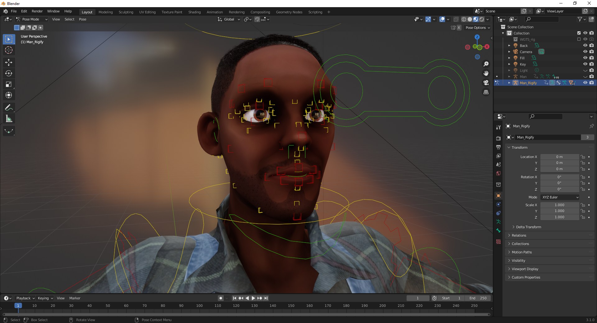Toggle camera view in the viewport
This screenshot has width=597, height=323.
[486, 83]
